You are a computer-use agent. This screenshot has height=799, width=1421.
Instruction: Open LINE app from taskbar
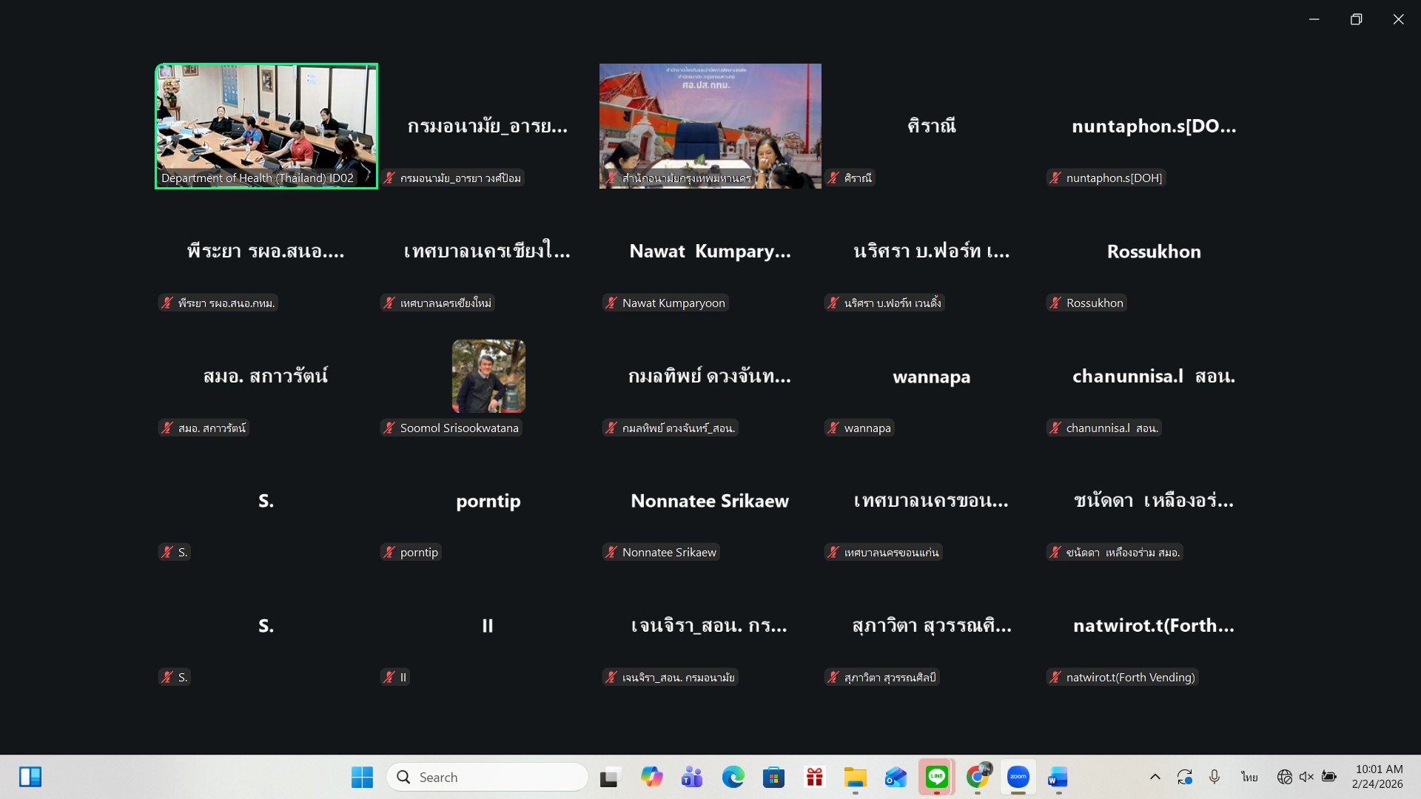[936, 777]
